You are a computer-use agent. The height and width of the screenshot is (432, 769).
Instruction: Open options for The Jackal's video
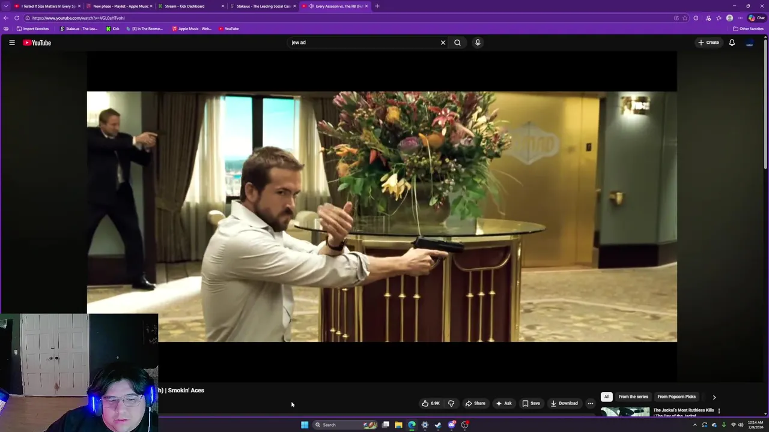[x=719, y=411]
